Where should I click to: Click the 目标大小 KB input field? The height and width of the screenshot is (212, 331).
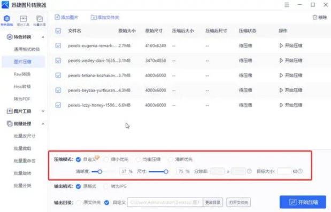[284, 171]
